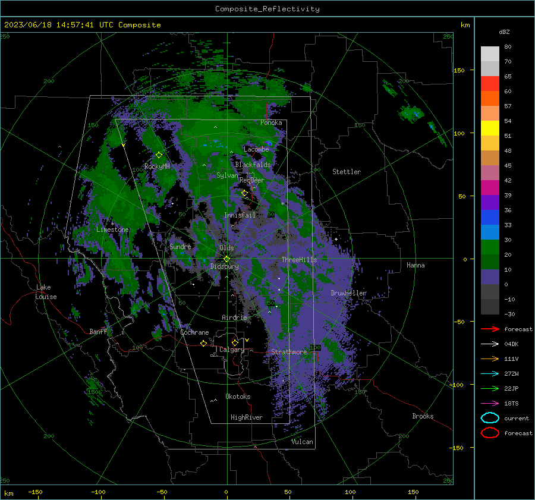This screenshot has width=535, height=500.
Task: Select the dark gray -30 to -10 dBZ swatch
Action: [490, 307]
